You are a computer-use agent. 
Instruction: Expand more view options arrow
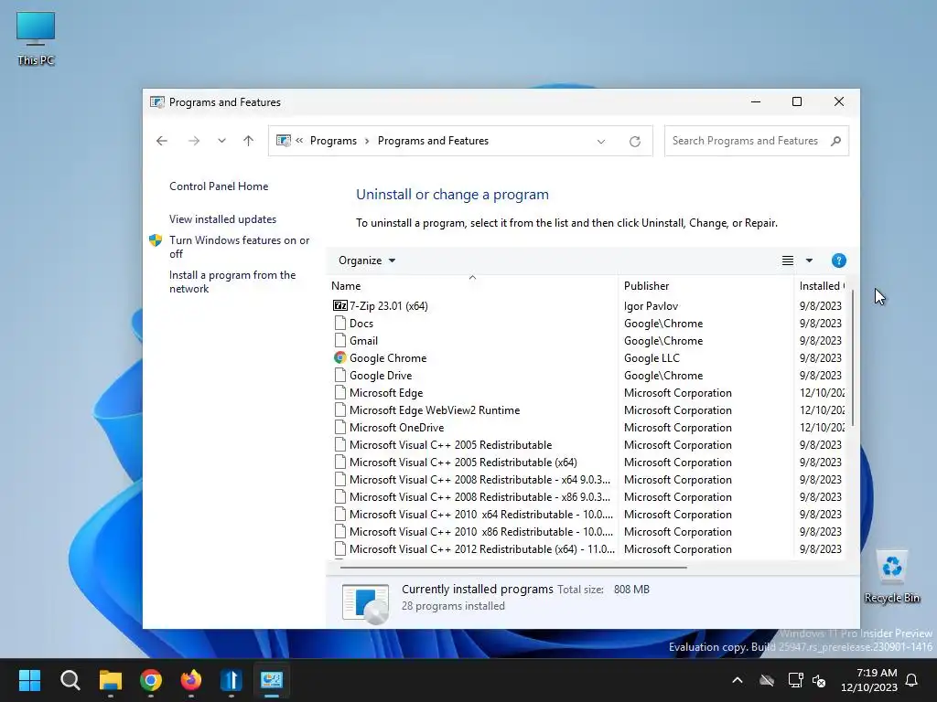pyautogui.click(x=809, y=261)
